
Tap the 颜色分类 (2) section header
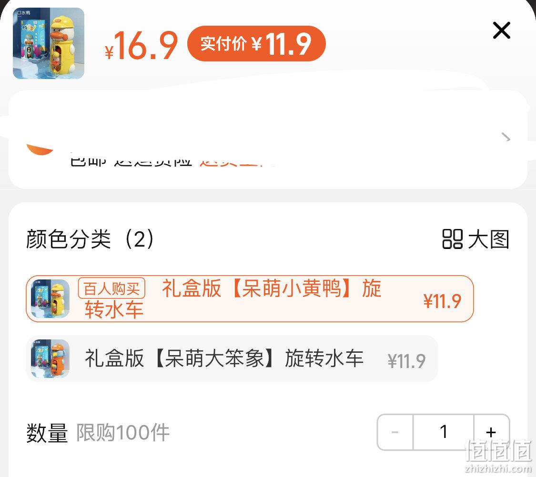[x=90, y=239]
